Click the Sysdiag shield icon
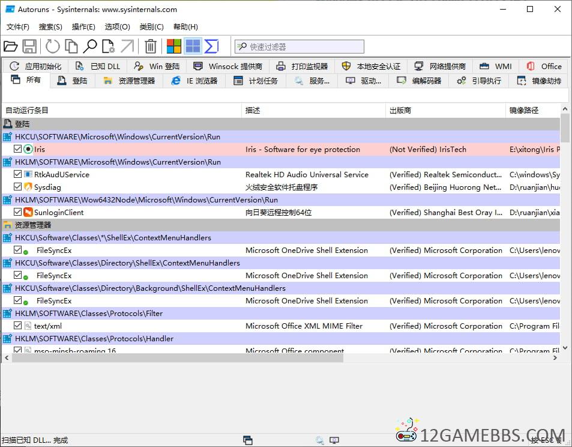The width and height of the screenshot is (572, 447). point(28,187)
